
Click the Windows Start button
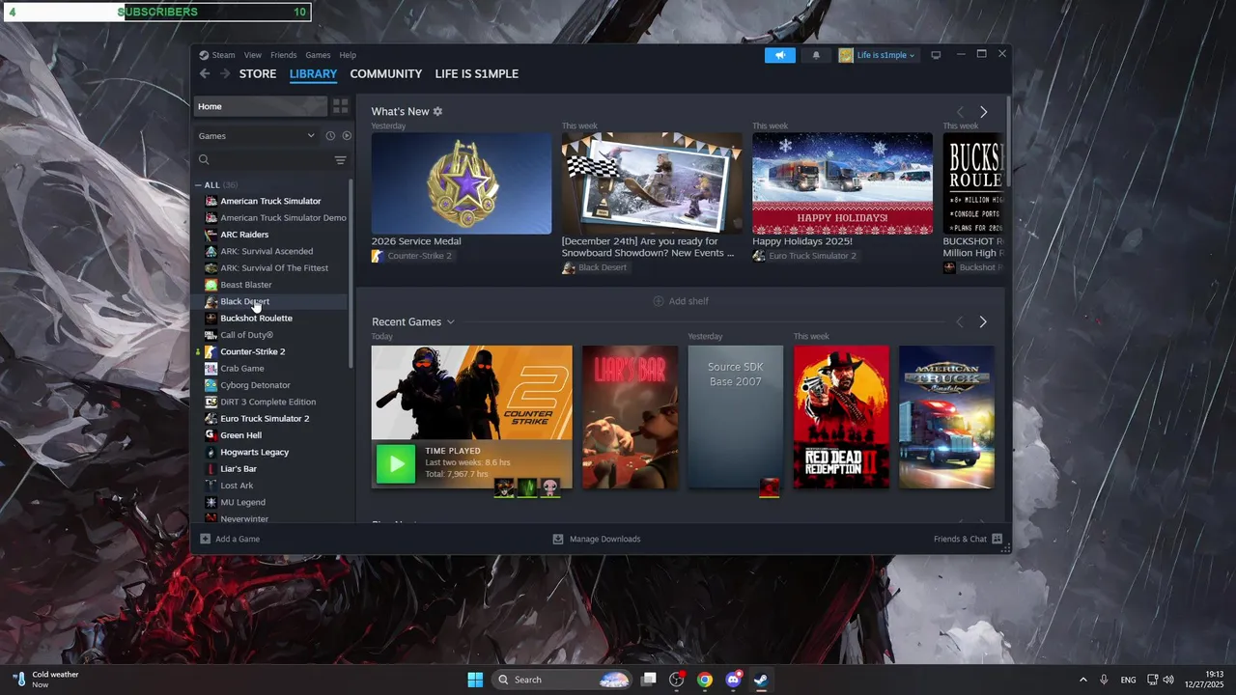475,680
